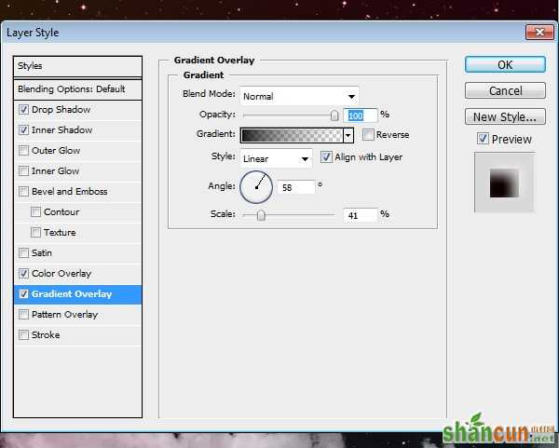The width and height of the screenshot is (559, 448).
Task: Click the Angle dial
Action: [x=256, y=187]
